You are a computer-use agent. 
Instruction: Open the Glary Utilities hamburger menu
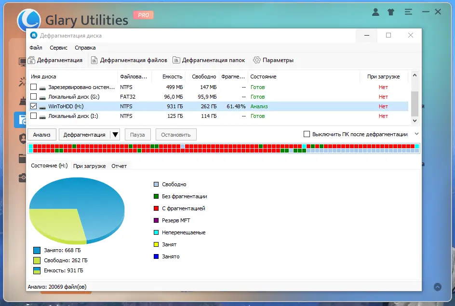click(408, 12)
